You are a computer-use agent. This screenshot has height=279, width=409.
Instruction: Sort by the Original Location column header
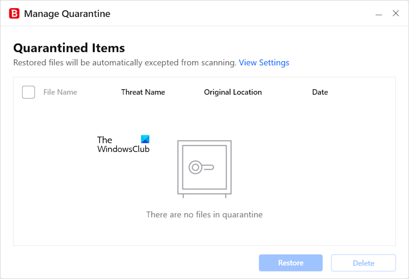click(x=233, y=92)
